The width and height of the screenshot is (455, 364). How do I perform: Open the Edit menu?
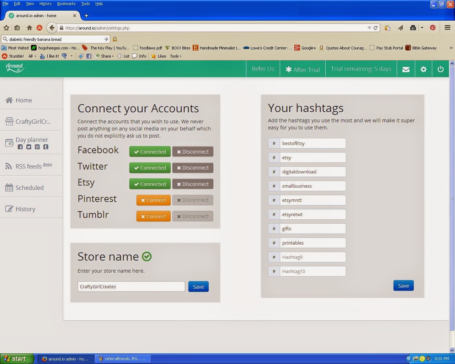pos(17,4)
